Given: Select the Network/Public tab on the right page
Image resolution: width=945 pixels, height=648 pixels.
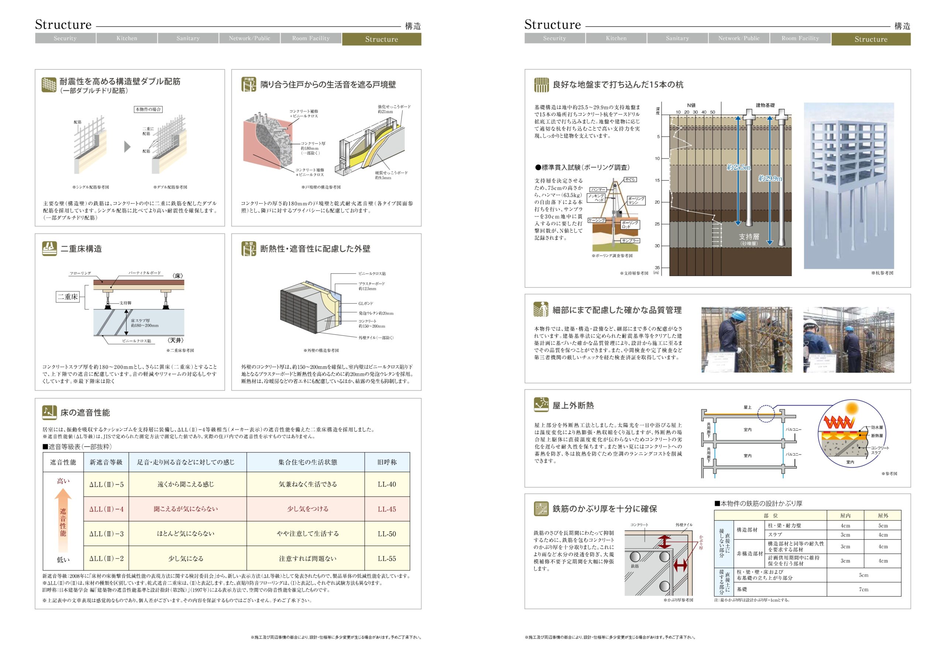Looking at the screenshot, I should (738, 38).
